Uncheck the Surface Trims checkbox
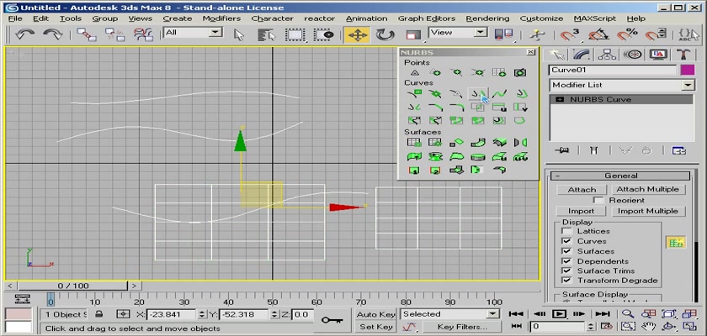 566,270
